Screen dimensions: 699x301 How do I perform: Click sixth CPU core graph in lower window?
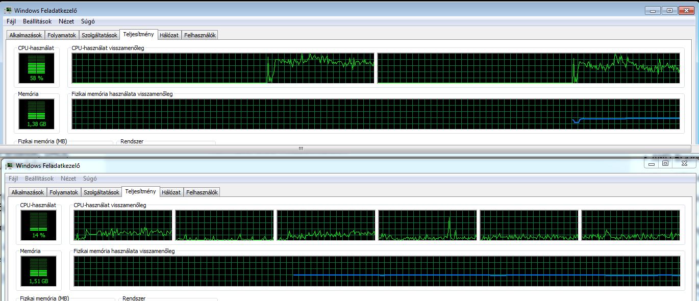pyautogui.click(x=631, y=225)
